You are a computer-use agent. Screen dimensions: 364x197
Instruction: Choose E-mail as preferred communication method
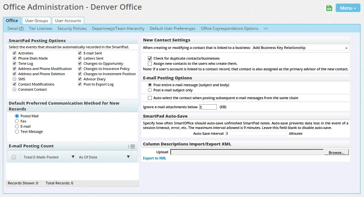click(17, 126)
